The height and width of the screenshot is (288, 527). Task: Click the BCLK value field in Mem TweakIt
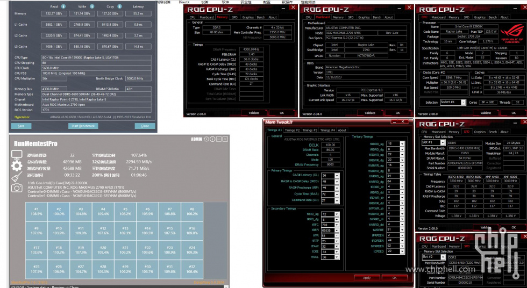[330, 145]
